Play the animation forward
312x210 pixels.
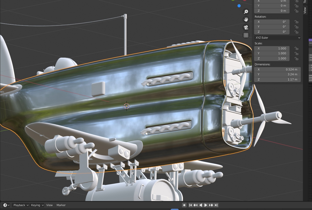click(x=206, y=205)
